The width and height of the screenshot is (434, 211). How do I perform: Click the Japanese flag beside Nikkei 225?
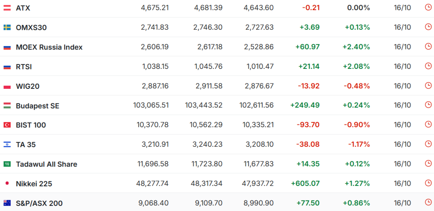(7, 183)
